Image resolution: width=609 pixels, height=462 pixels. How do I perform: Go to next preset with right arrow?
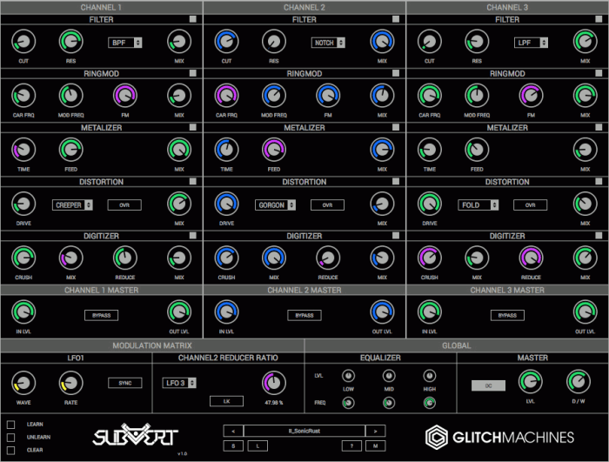click(x=375, y=431)
